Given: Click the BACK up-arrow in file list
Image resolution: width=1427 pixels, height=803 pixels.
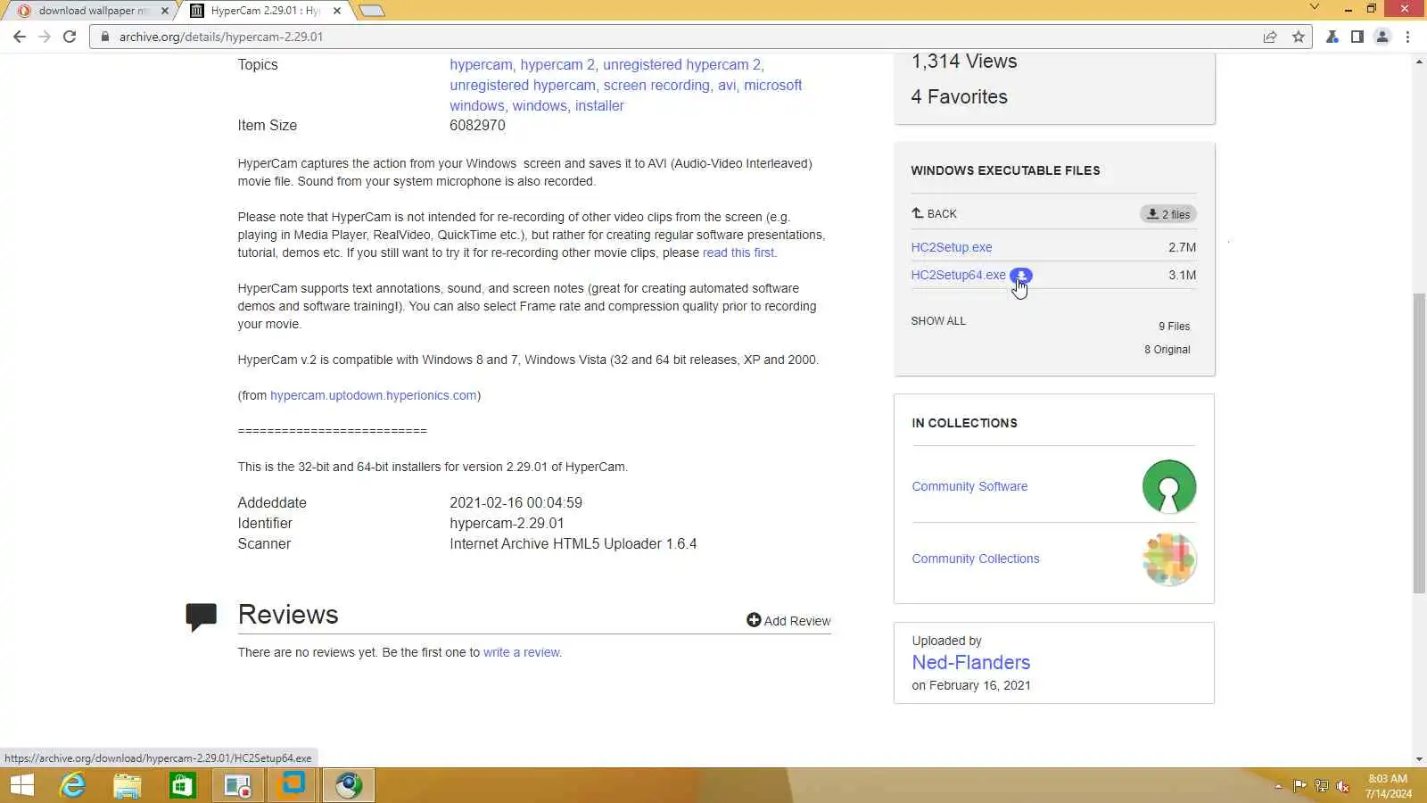Looking at the screenshot, I should coord(934,213).
